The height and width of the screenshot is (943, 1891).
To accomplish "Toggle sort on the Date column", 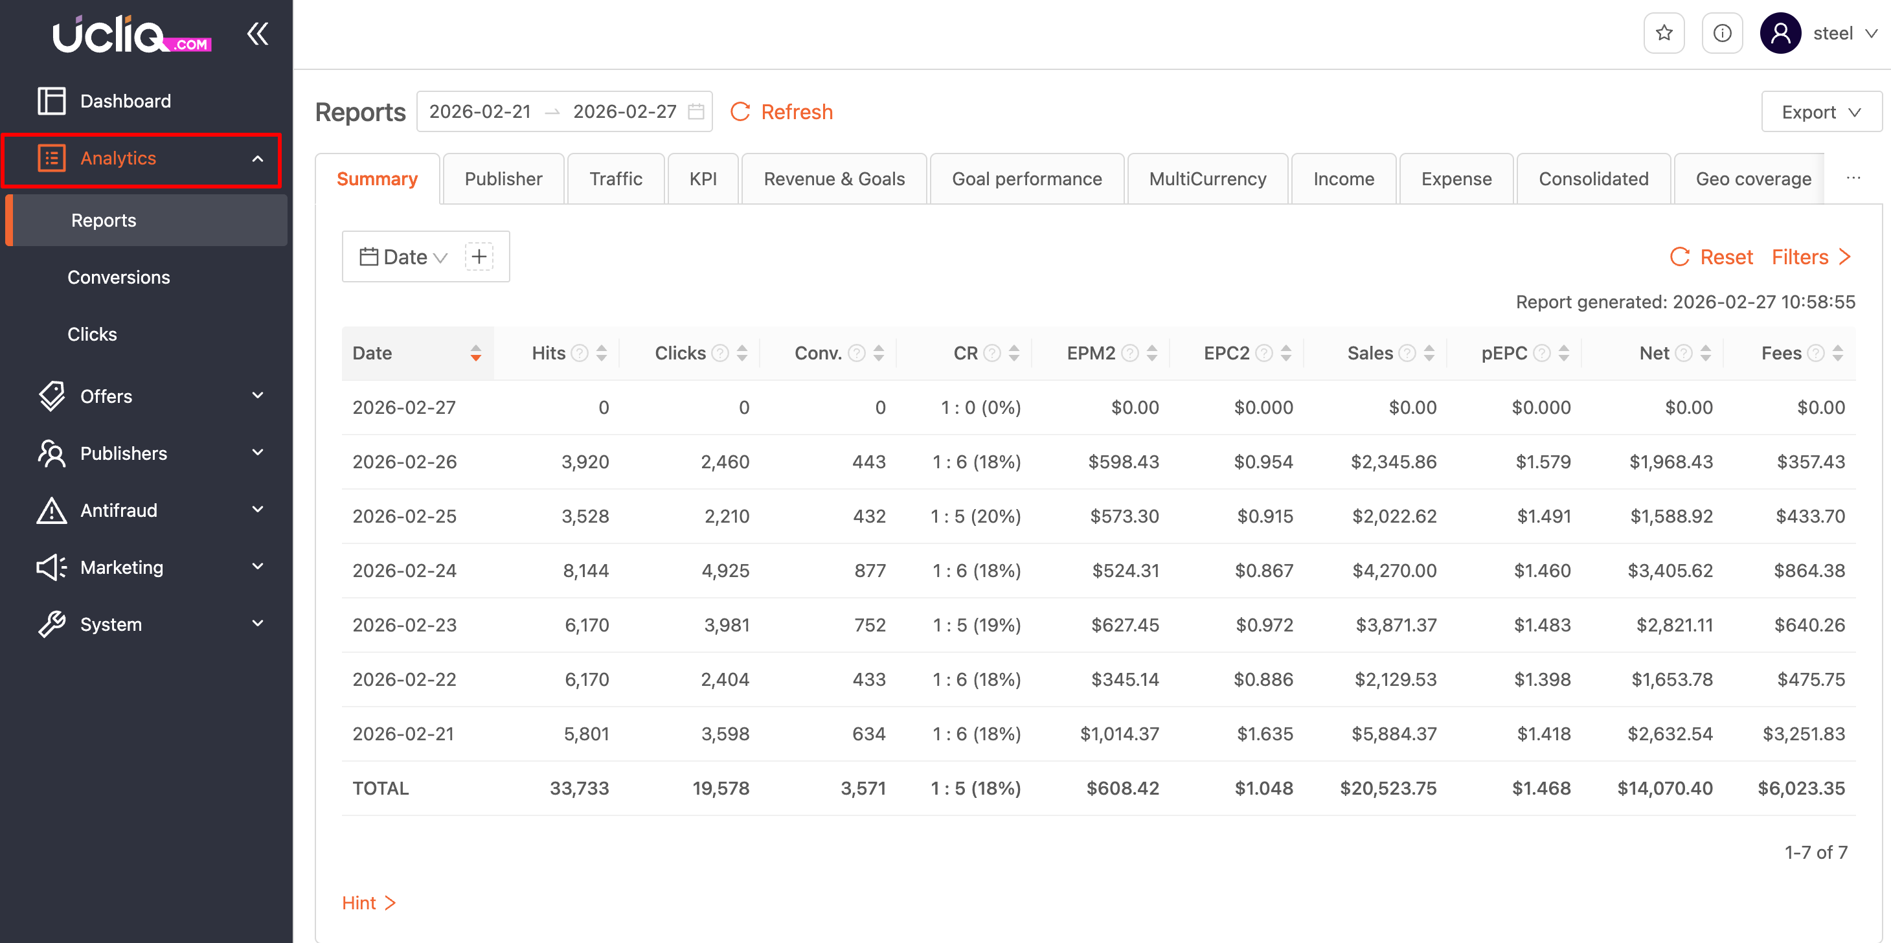I will (476, 353).
